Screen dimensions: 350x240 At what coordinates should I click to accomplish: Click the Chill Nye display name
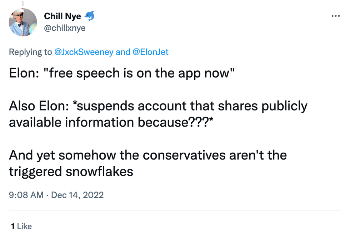(x=62, y=16)
